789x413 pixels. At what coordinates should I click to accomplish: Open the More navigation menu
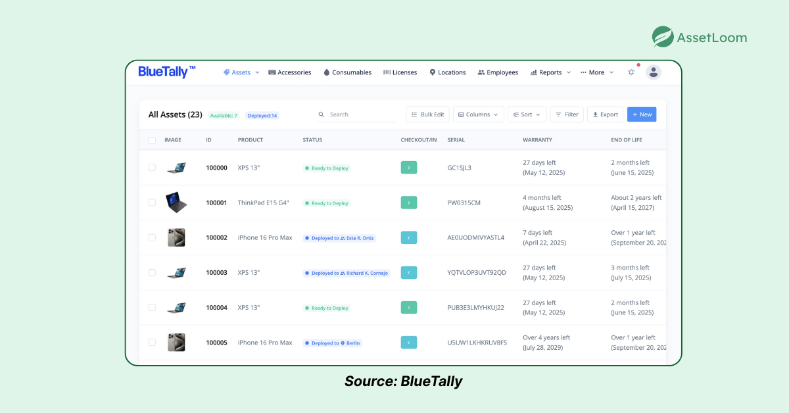[x=596, y=72]
